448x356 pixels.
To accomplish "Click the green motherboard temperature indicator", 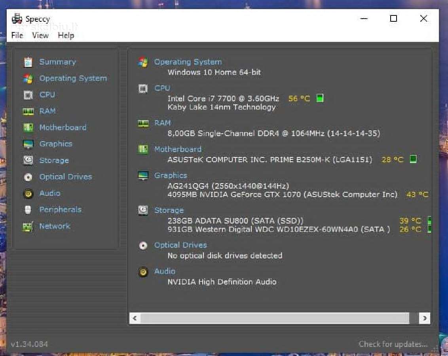I will (x=413, y=159).
